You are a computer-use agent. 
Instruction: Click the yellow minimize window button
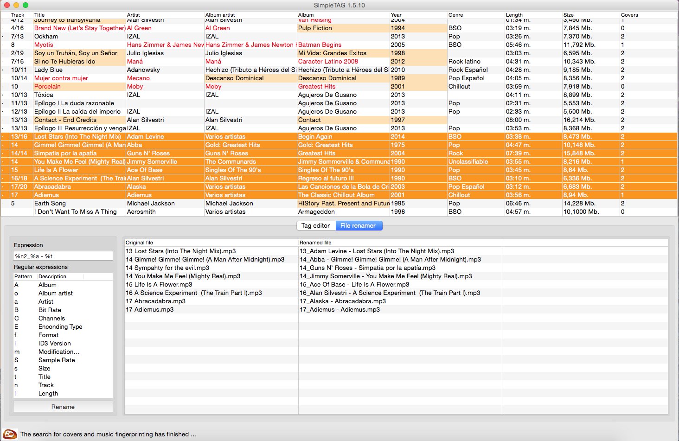pyautogui.click(x=16, y=5)
